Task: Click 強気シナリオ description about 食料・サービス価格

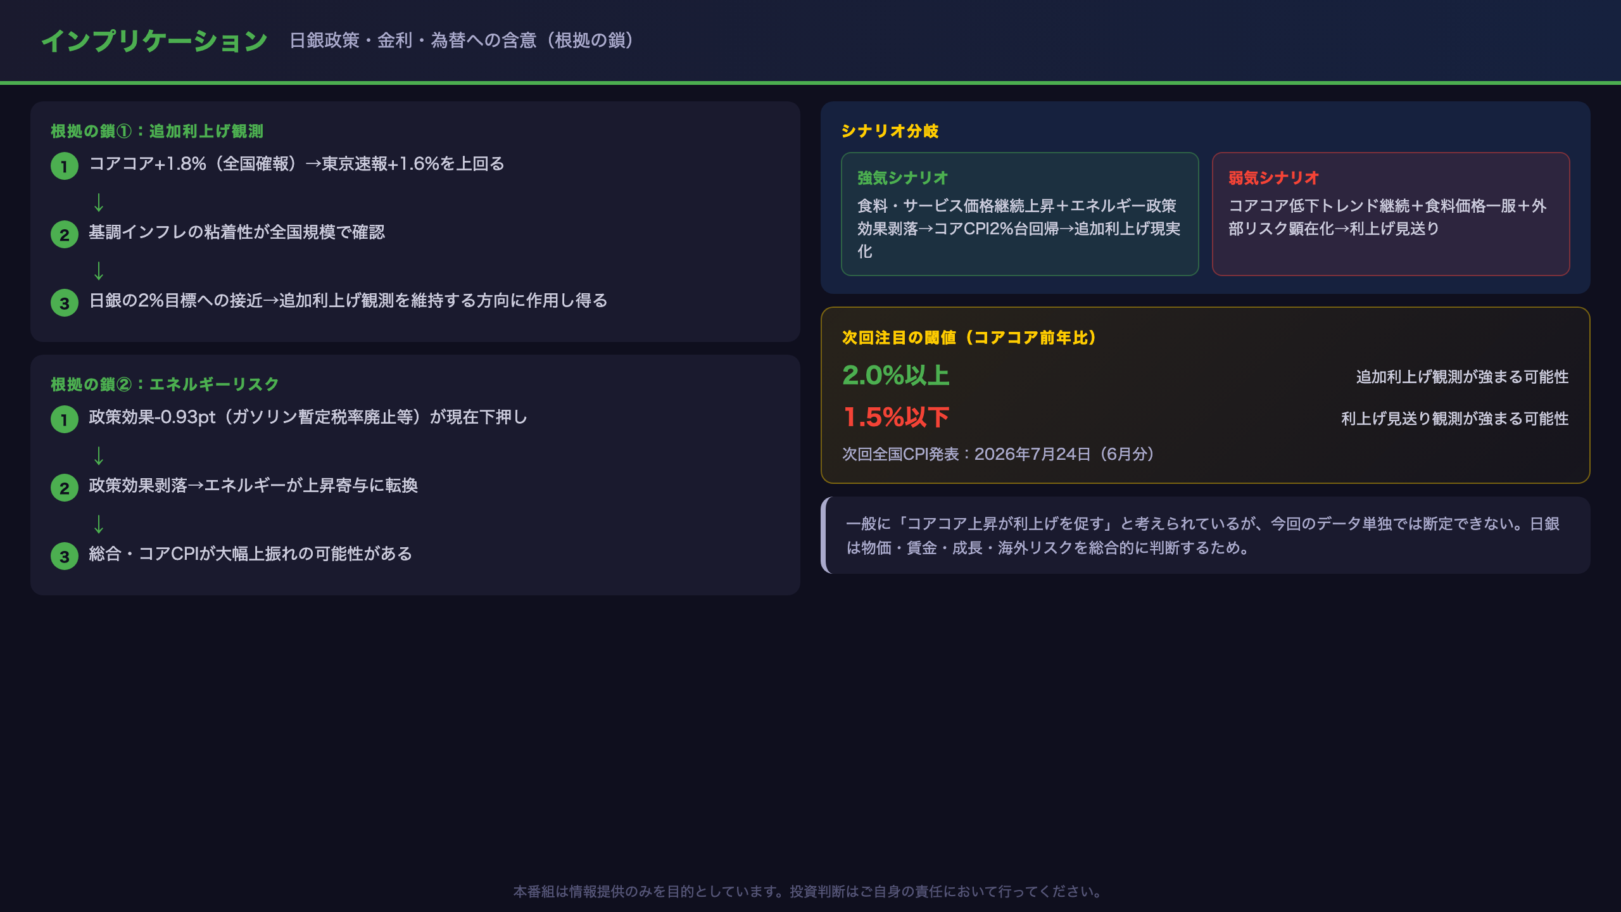Action: (x=1019, y=229)
